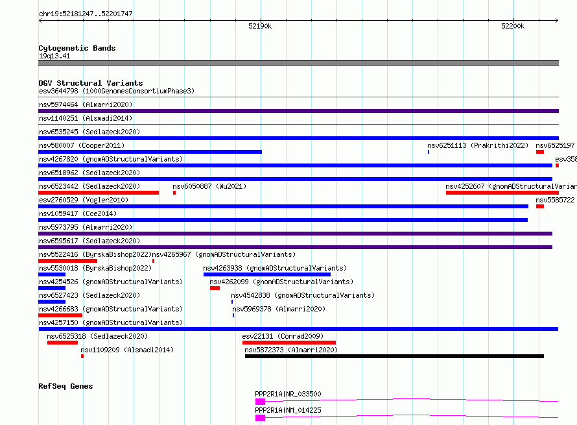Click the nsv6523442 (Sedlazeck2020) label
The height and width of the screenshot is (425, 577).
point(89,186)
